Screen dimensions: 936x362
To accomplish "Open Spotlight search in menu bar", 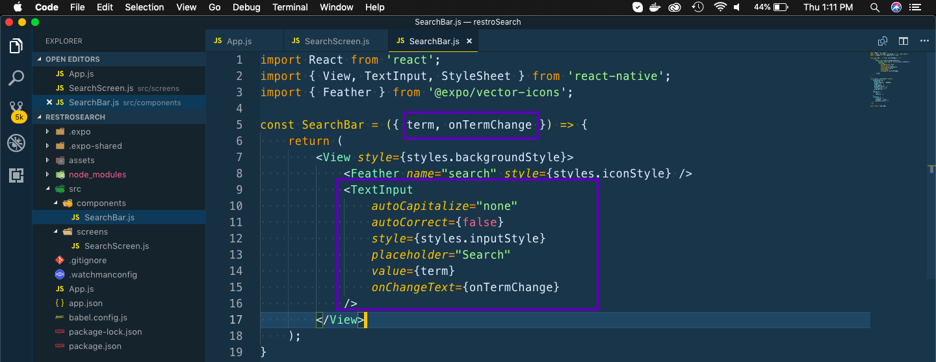I will click(x=874, y=7).
